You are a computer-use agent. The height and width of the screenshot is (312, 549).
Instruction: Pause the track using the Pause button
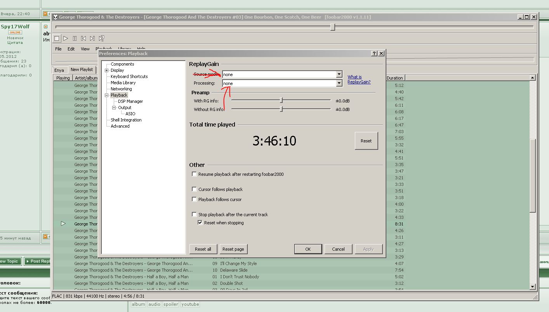pyautogui.click(x=75, y=38)
